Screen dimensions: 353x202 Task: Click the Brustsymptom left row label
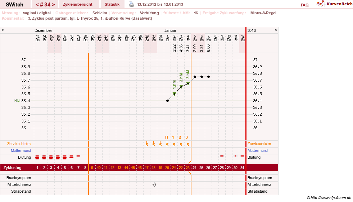(19, 178)
